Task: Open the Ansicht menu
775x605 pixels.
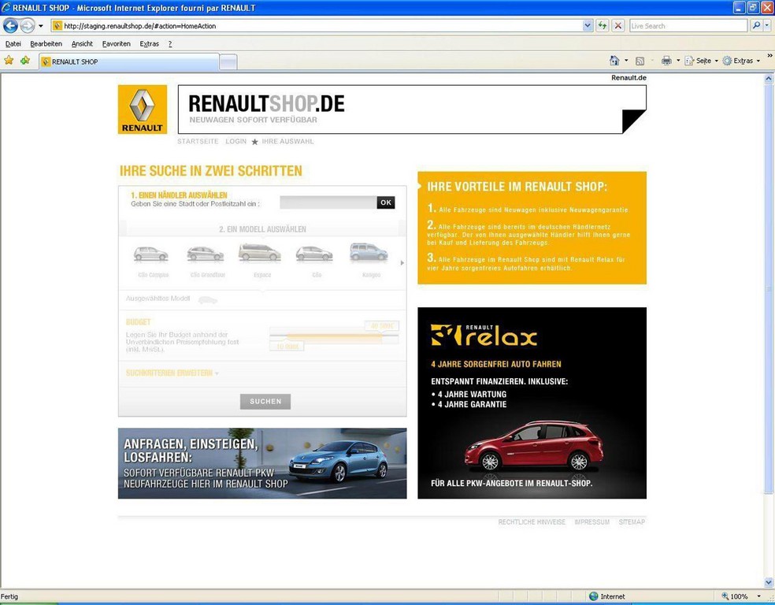Action: (x=82, y=43)
